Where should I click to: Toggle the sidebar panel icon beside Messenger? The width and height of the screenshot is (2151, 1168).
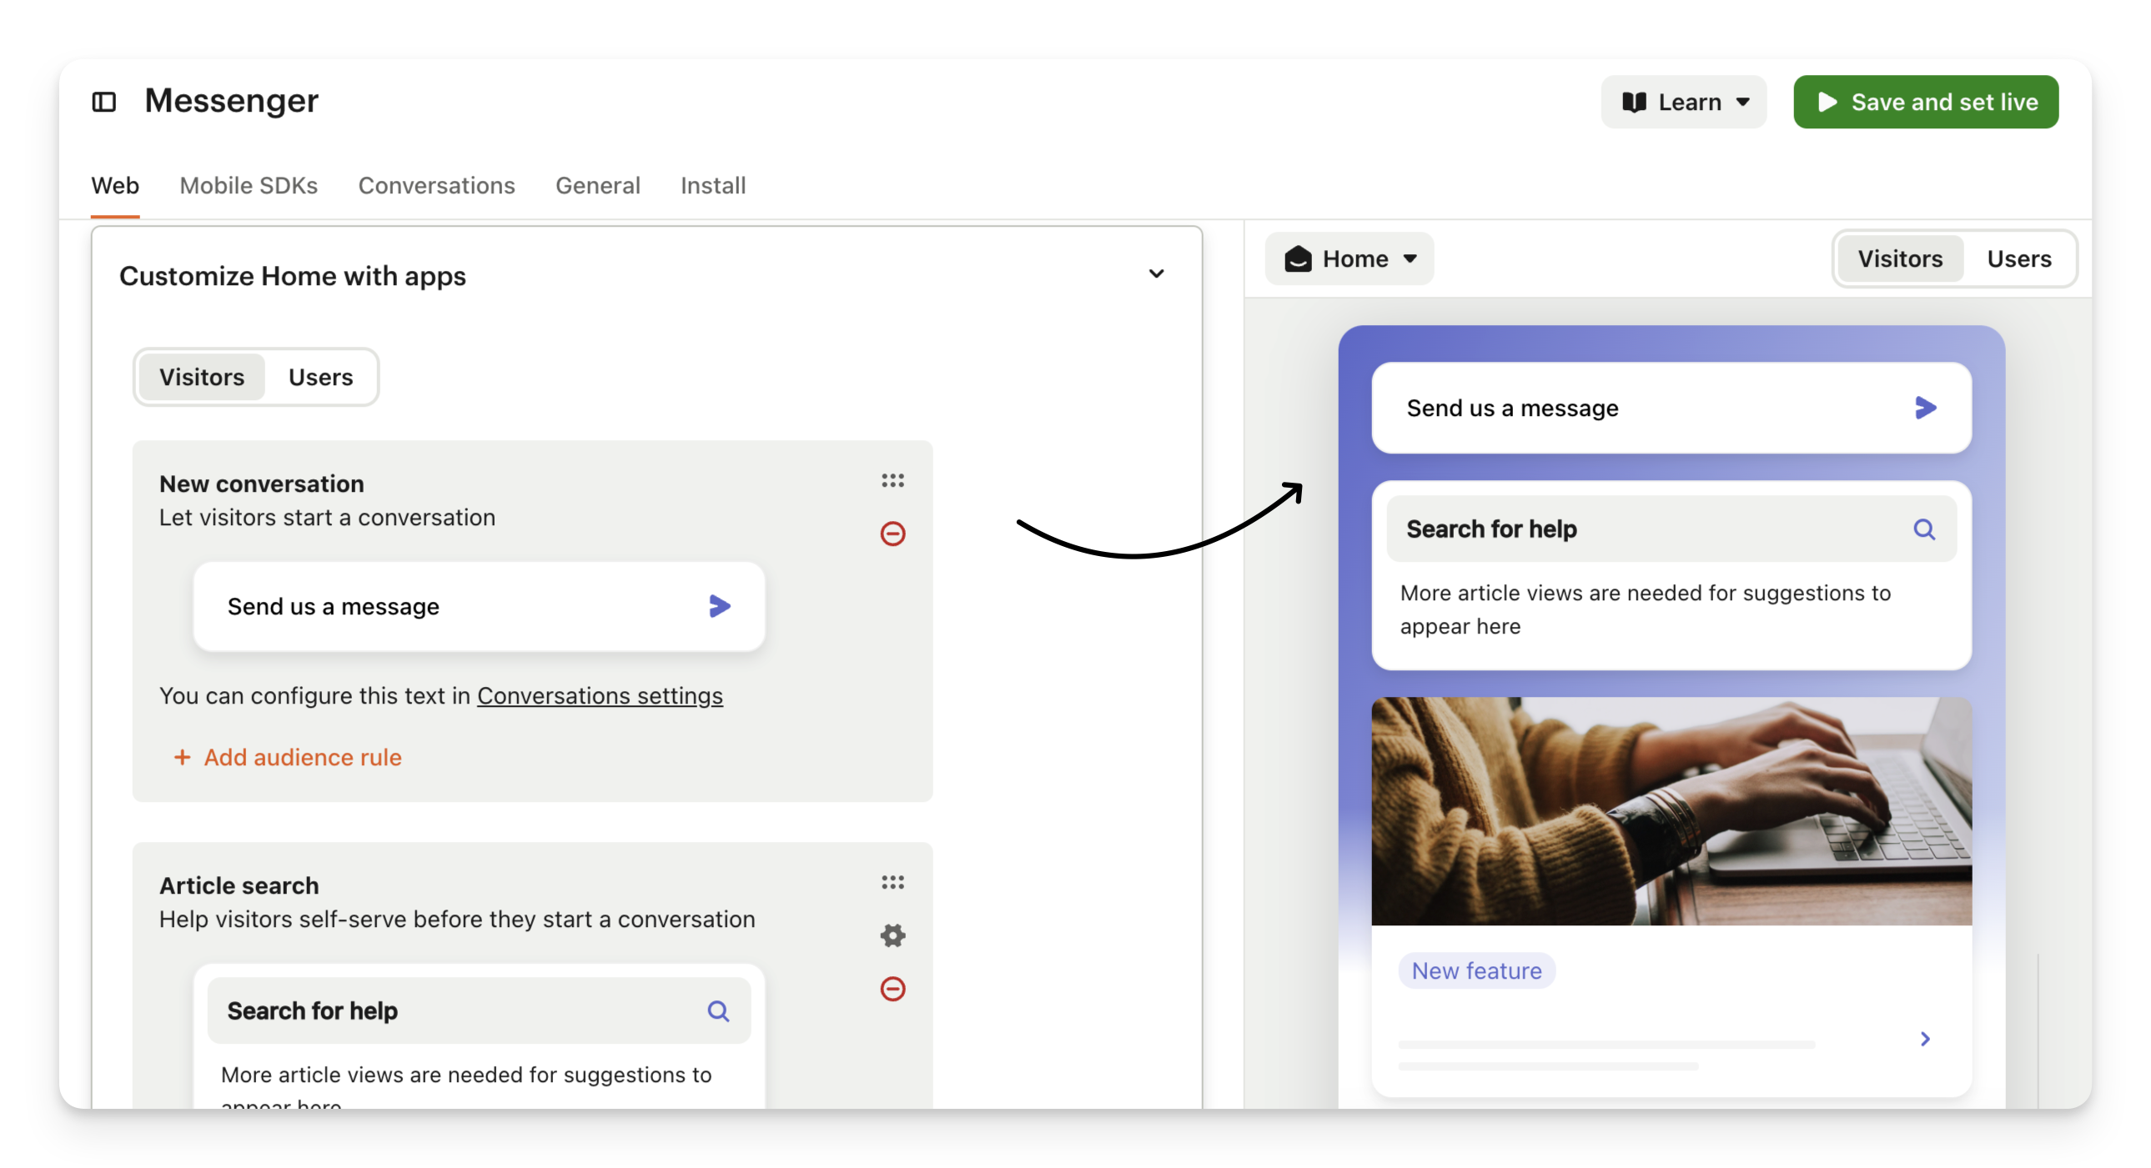tap(103, 102)
